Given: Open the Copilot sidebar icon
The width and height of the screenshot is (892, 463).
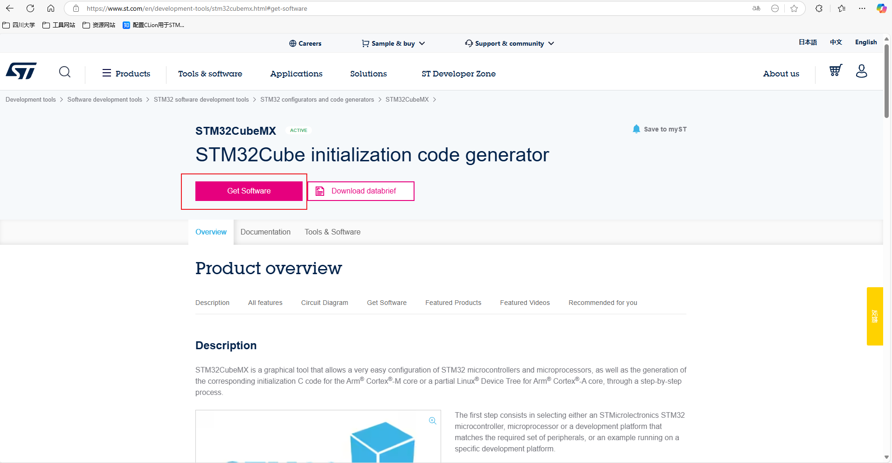Looking at the screenshot, I should (x=881, y=8).
